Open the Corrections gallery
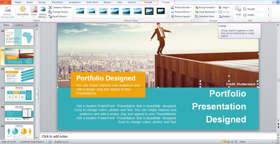Image resolution: width=280 pixels, height=144 pixels. click(23, 12)
